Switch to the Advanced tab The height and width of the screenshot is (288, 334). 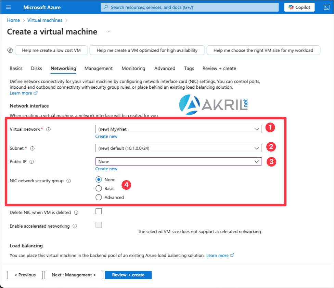(x=165, y=68)
